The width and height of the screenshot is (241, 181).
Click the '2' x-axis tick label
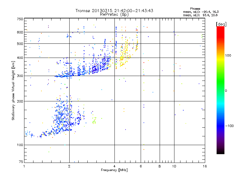[x=69, y=166]
